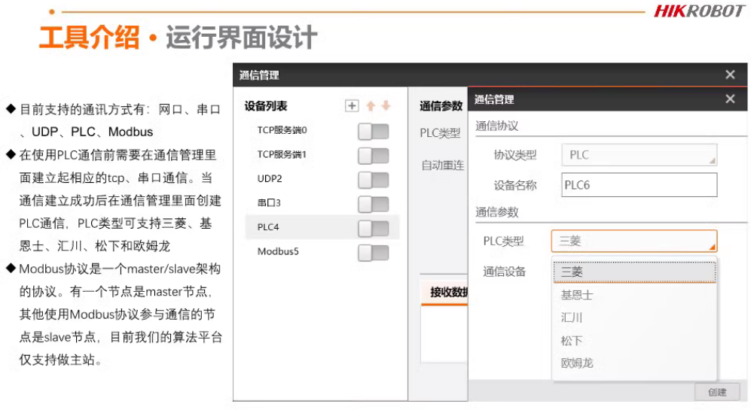Close the front 通信管理 dialog
Screen dimensions: 751x413
pos(729,99)
